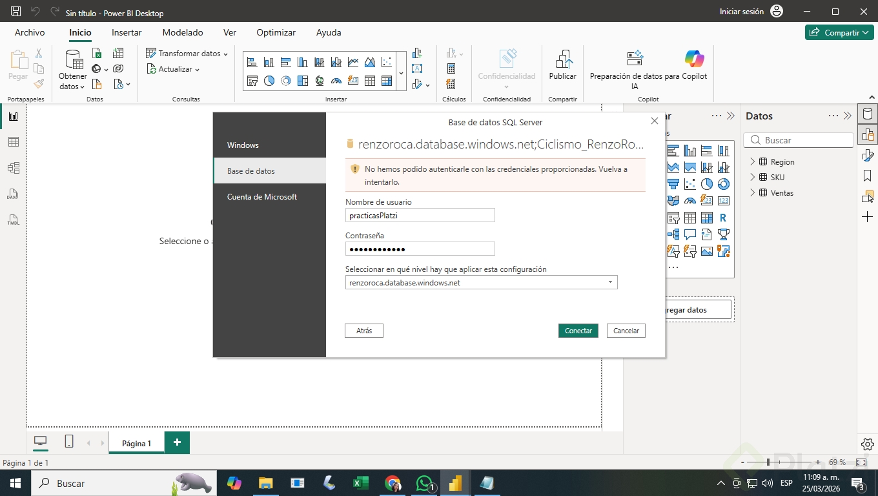Open the Selection pane icon
Screen dimensions: 878x496
(867, 196)
